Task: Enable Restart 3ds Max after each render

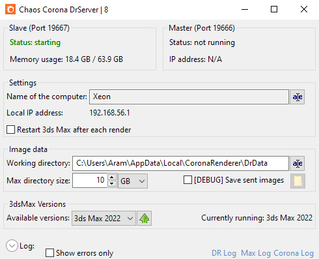Action: [x=10, y=130]
